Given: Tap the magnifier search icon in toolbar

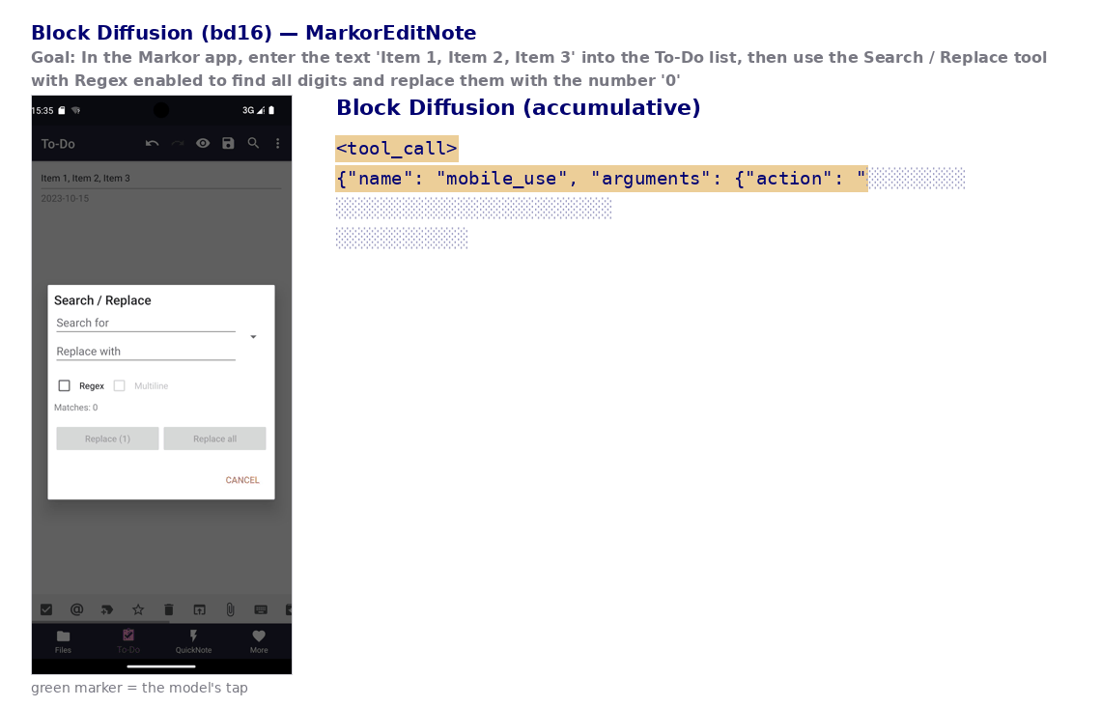Looking at the screenshot, I should pyautogui.click(x=253, y=143).
